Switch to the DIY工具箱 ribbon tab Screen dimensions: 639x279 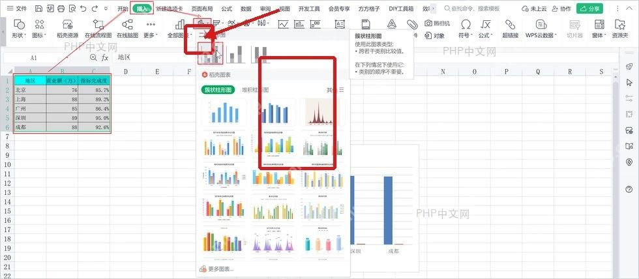coord(402,8)
